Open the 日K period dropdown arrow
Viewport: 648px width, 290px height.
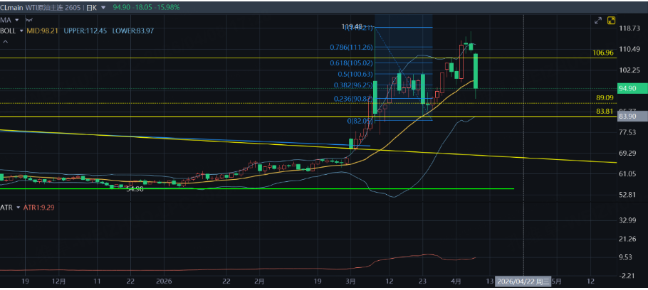coord(103,7)
